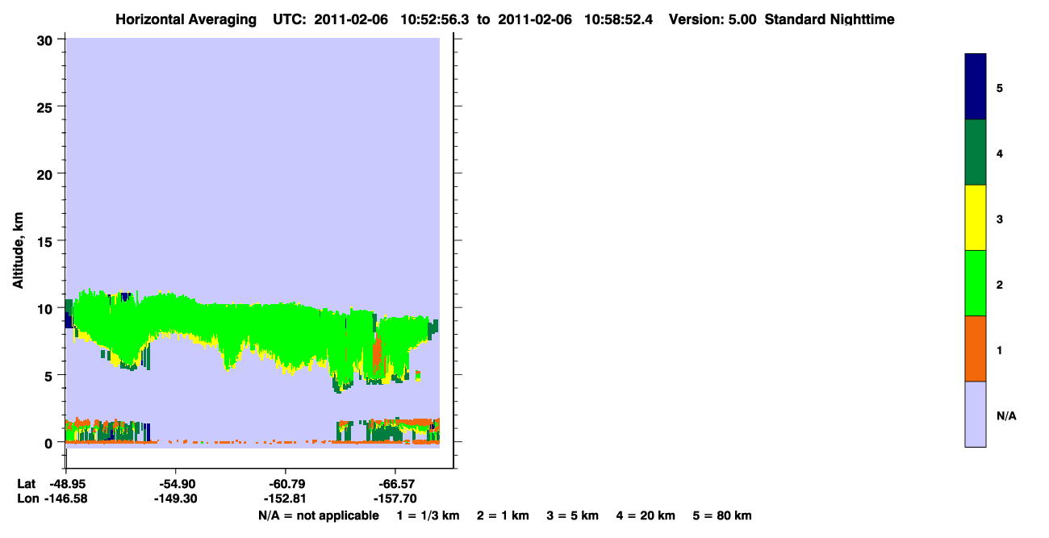
Task: Click the longitude value -157.70
Action: click(395, 499)
